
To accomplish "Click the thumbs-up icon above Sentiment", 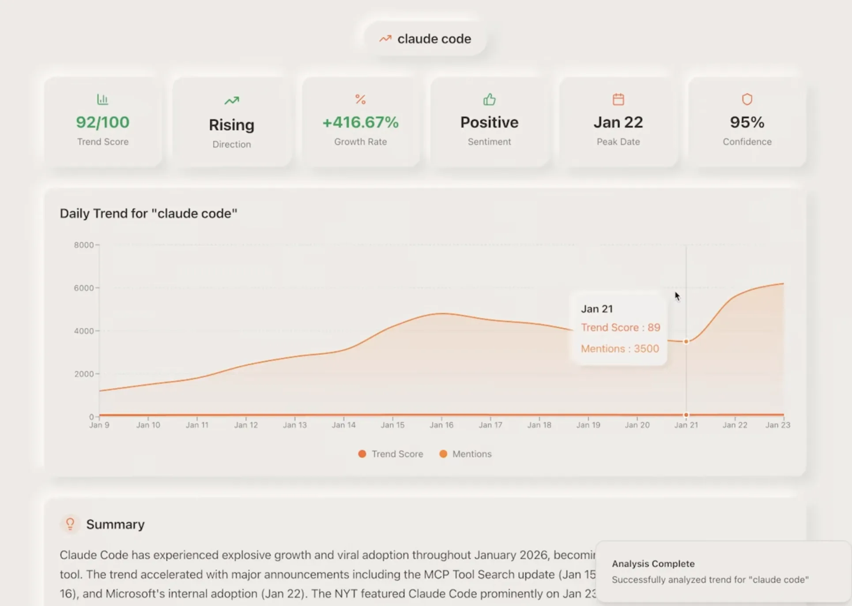I will [x=489, y=99].
